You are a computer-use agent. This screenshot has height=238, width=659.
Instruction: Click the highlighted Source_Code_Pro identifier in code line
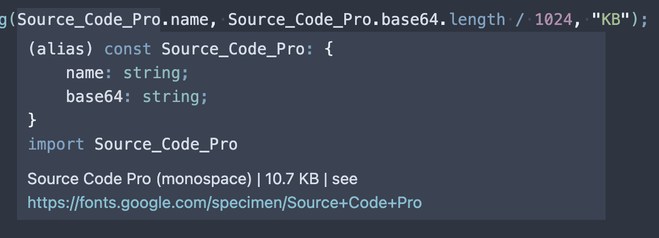89,19
